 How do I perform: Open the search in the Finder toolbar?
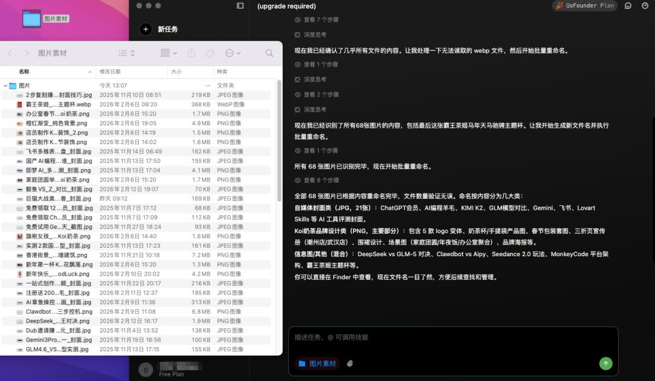tap(269, 53)
